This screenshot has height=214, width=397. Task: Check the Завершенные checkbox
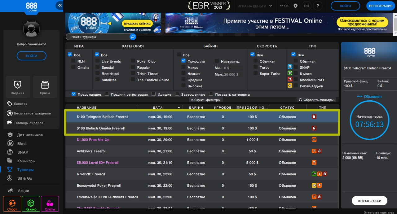click(177, 94)
